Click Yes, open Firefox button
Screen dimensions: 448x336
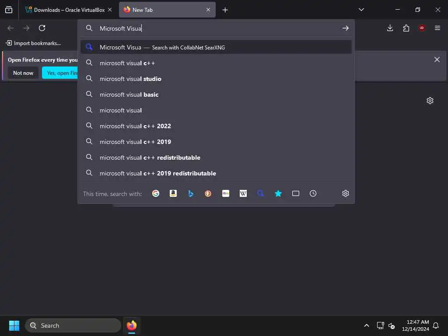(60, 73)
